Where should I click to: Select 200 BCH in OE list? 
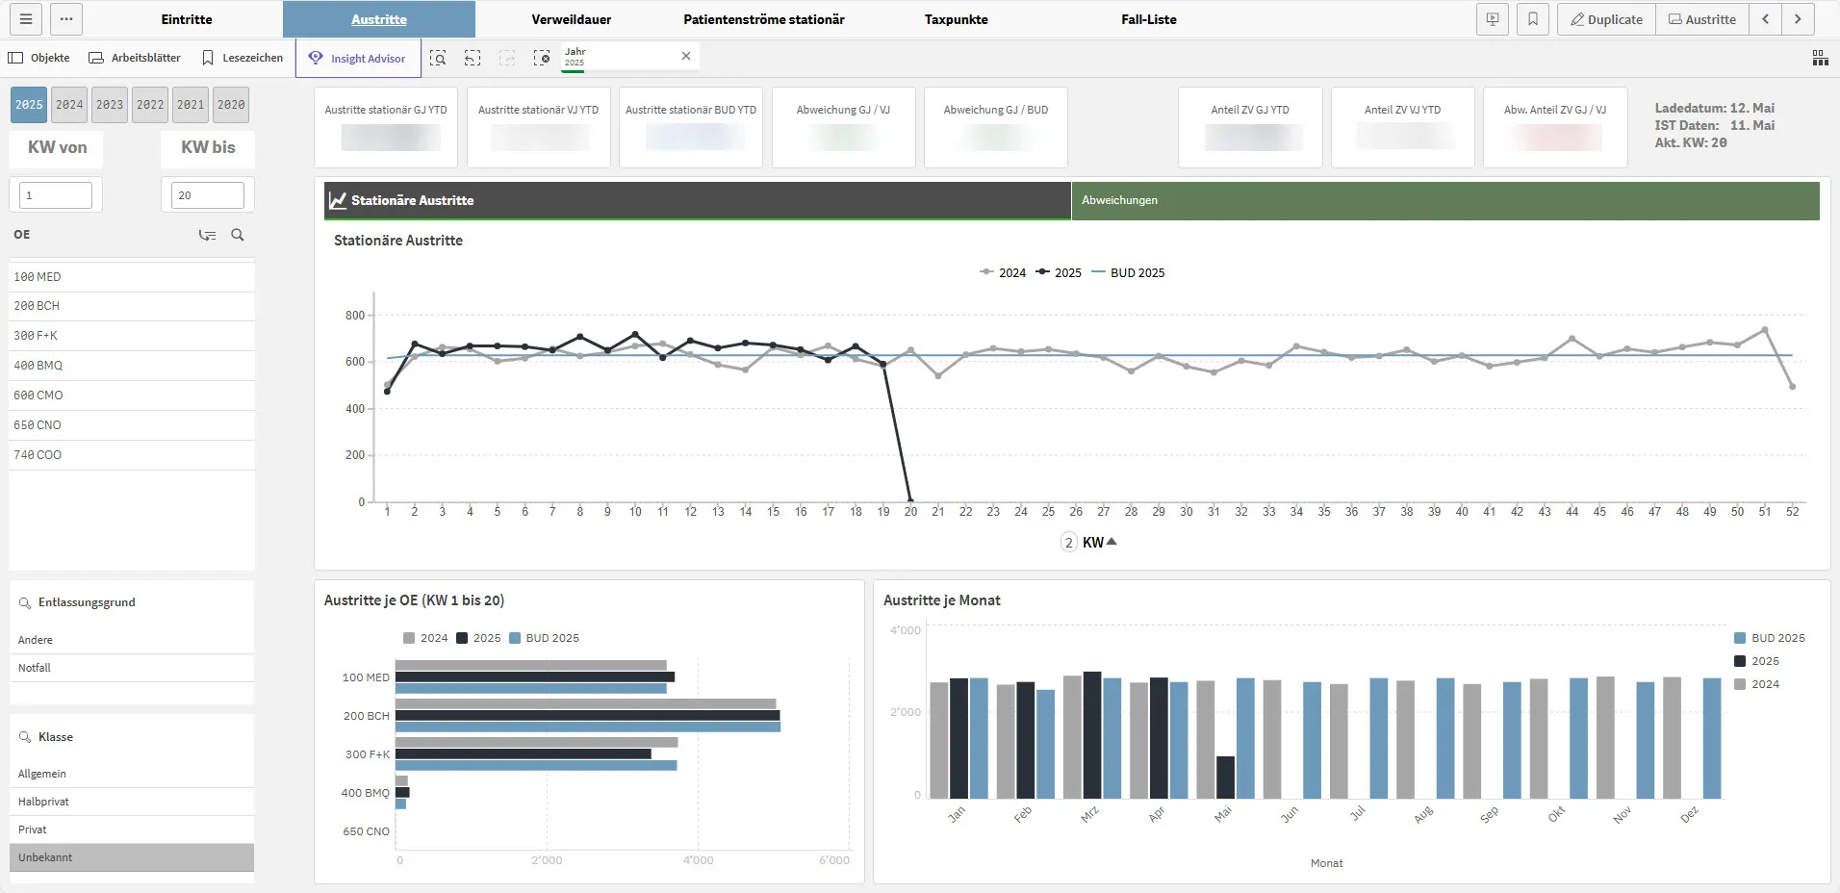(132, 306)
